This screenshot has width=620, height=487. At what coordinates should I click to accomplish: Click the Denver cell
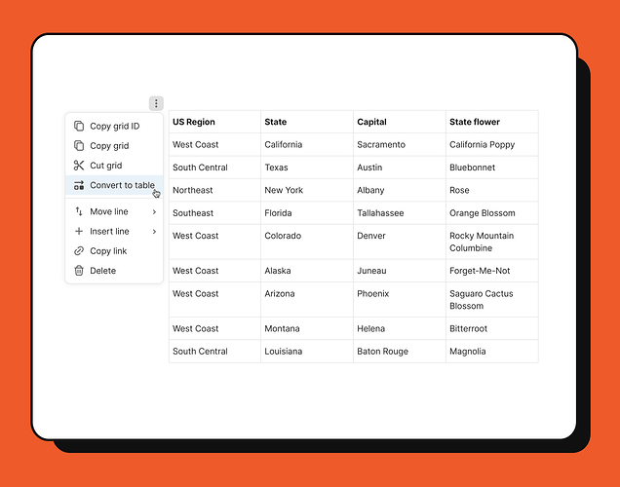(400, 242)
